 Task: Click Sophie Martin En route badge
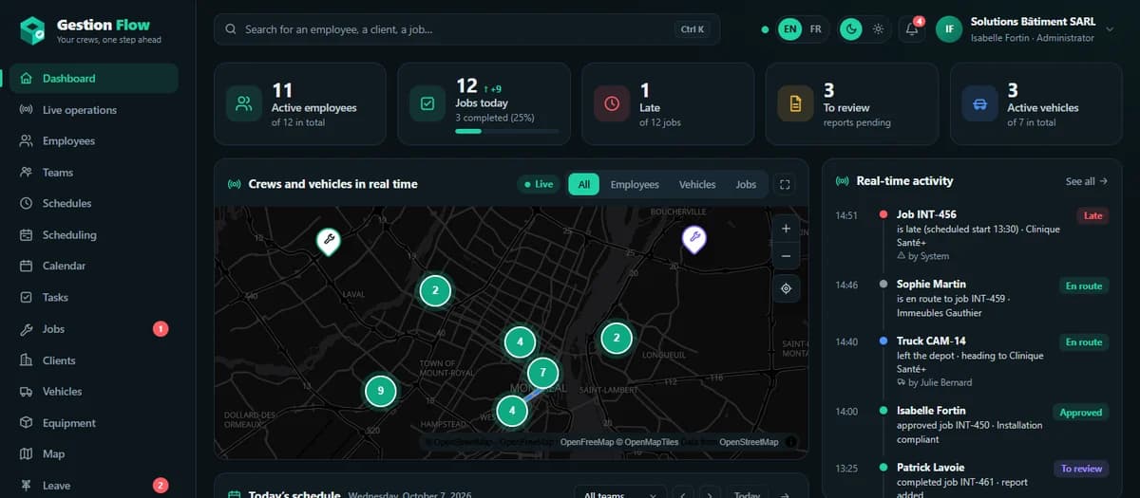point(1084,286)
